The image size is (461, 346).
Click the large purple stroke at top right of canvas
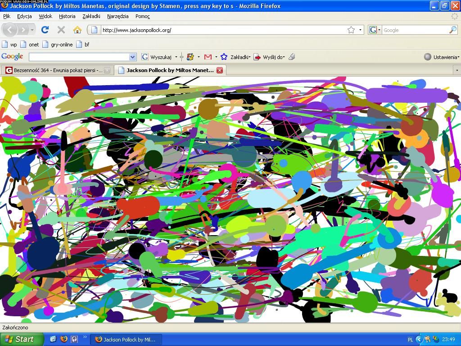(x=407, y=96)
